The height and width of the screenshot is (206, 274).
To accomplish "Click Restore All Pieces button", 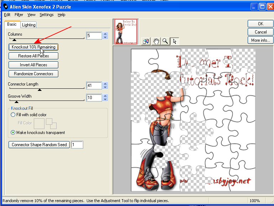I will [33, 56].
